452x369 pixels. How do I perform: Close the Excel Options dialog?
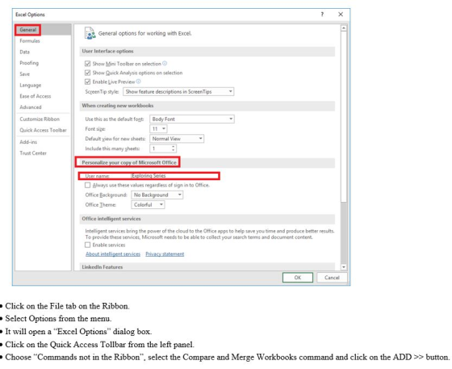341,14
